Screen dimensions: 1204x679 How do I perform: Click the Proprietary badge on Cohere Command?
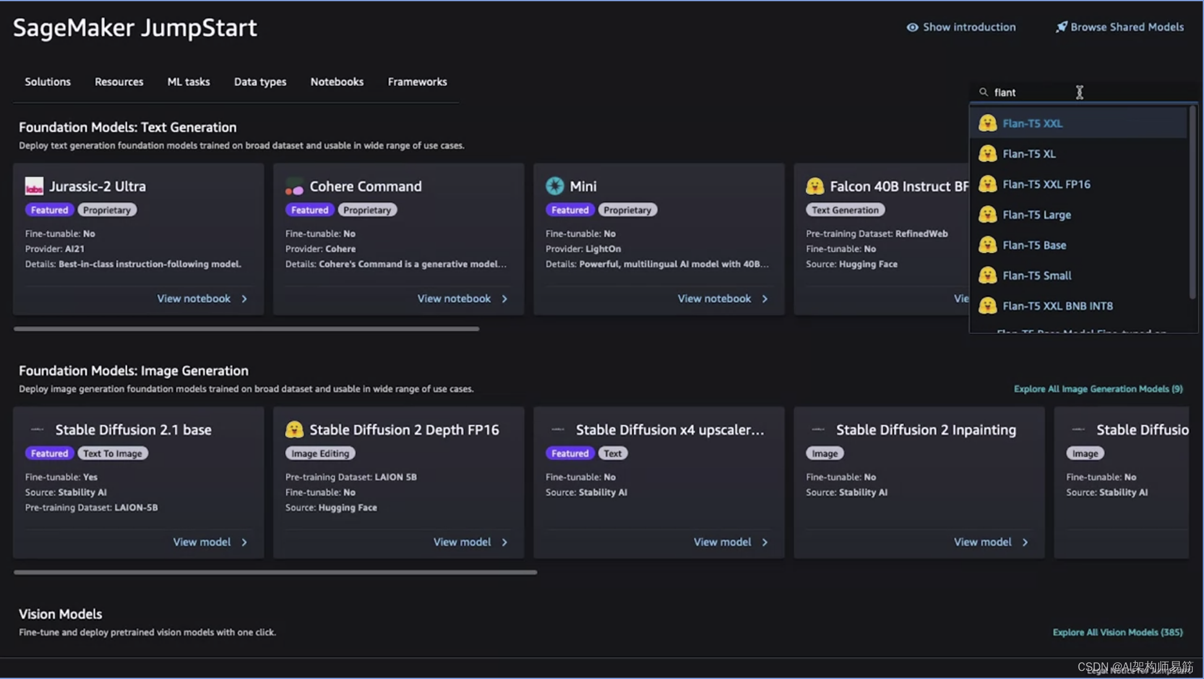(368, 210)
